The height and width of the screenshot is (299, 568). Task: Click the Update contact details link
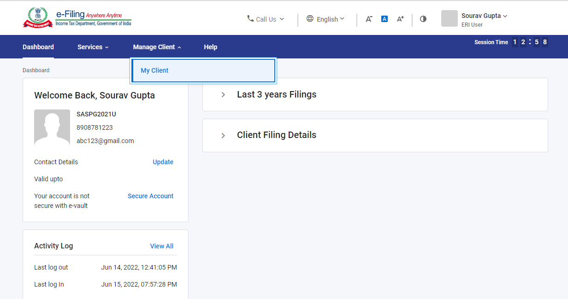(x=163, y=162)
